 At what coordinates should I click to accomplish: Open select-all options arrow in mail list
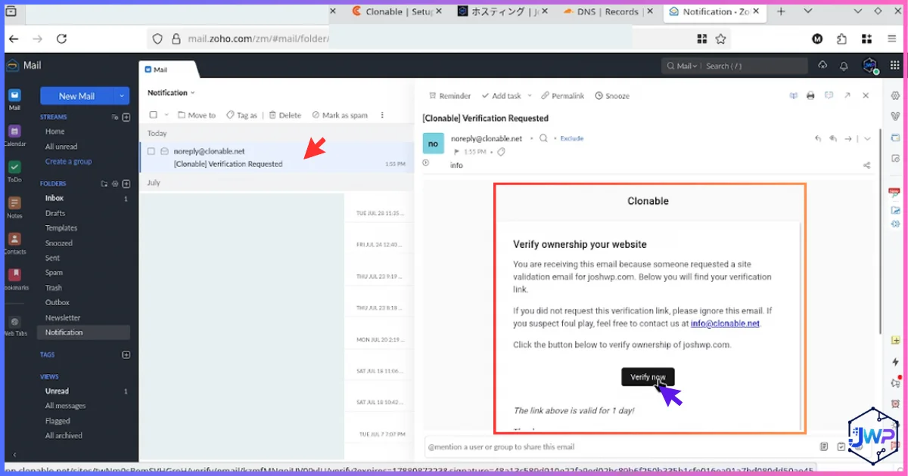point(166,115)
